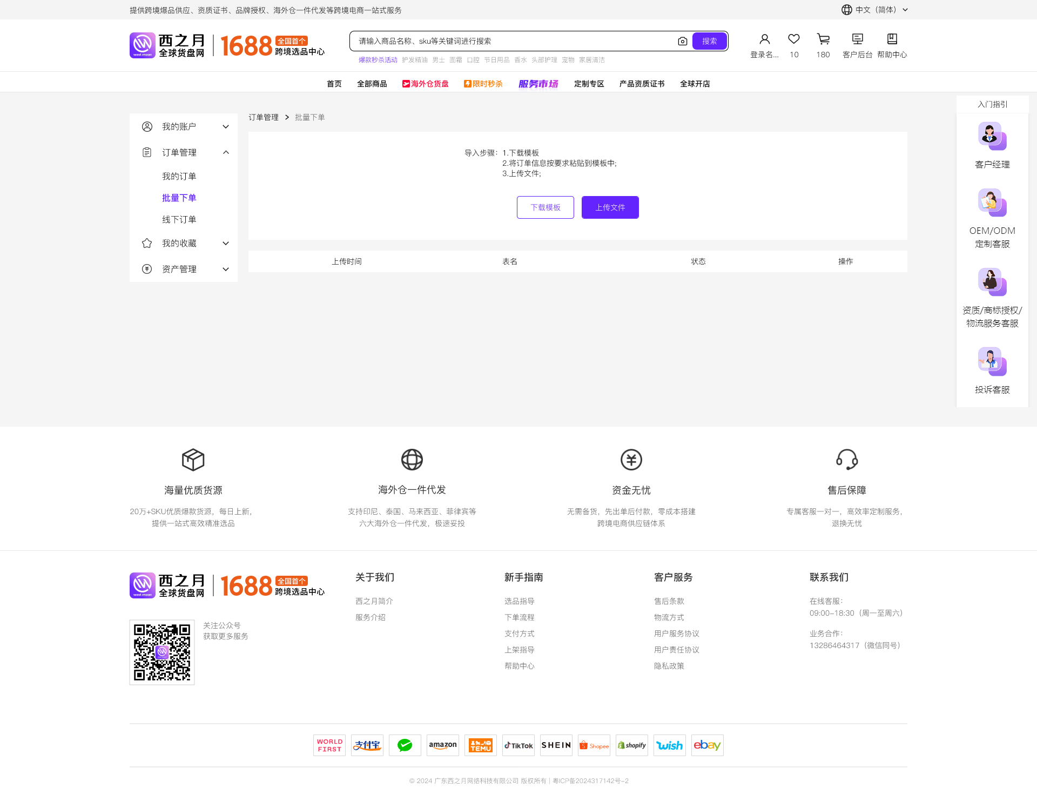1037x795 pixels.
Task: Open the language selector dropdown
Action: coord(875,10)
